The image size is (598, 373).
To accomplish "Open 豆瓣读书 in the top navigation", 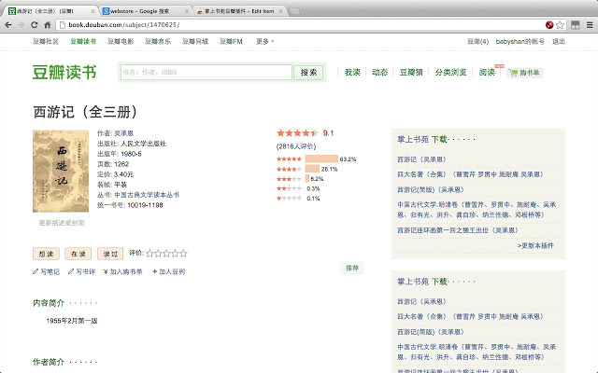I will [83, 41].
